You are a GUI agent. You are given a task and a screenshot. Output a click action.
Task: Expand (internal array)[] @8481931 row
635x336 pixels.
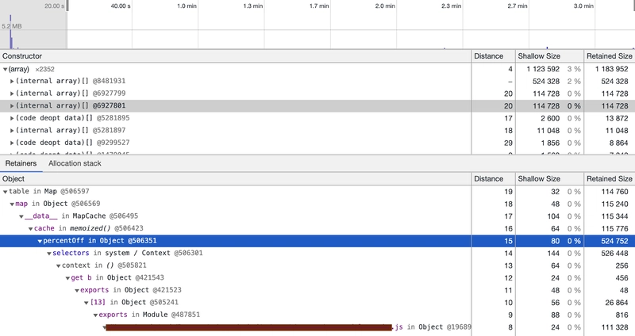tap(12, 82)
